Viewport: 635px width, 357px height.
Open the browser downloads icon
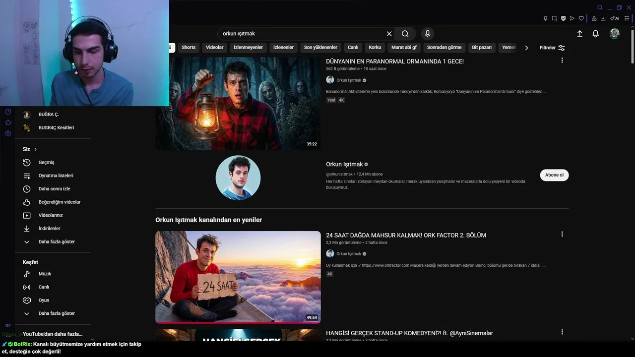point(603,18)
